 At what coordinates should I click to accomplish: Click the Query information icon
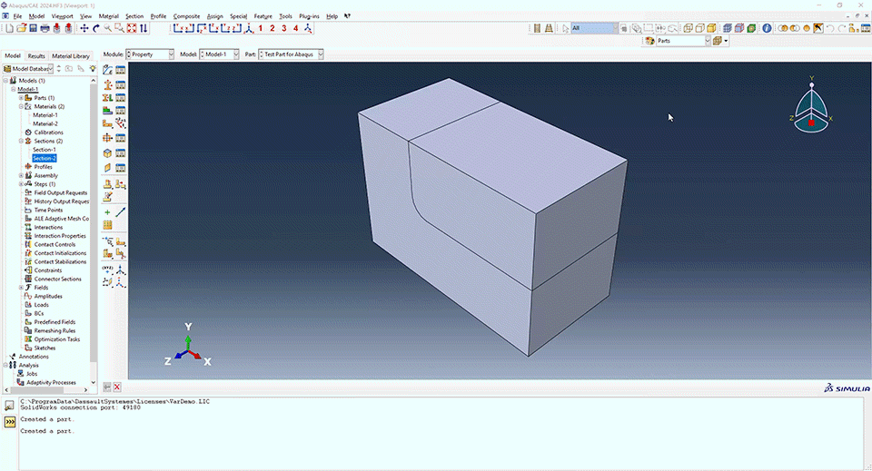[767, 28]
